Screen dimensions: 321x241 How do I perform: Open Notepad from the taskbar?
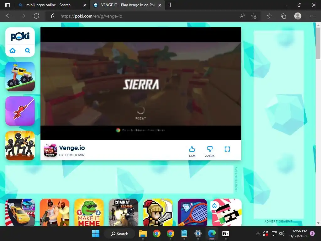pos(184,233)
